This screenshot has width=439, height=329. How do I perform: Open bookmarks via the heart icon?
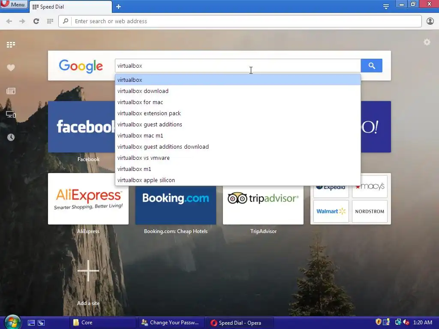[x=11, y=68]
